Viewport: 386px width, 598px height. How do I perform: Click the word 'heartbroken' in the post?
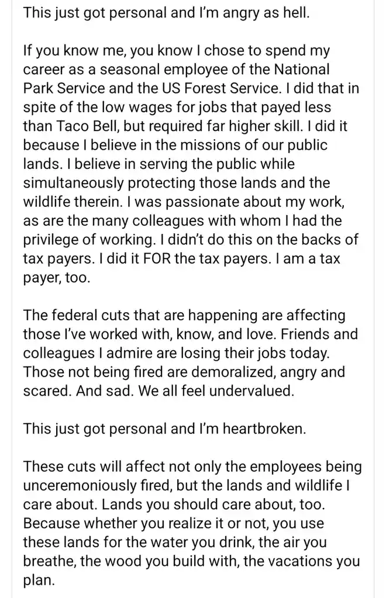coord(264,428)
